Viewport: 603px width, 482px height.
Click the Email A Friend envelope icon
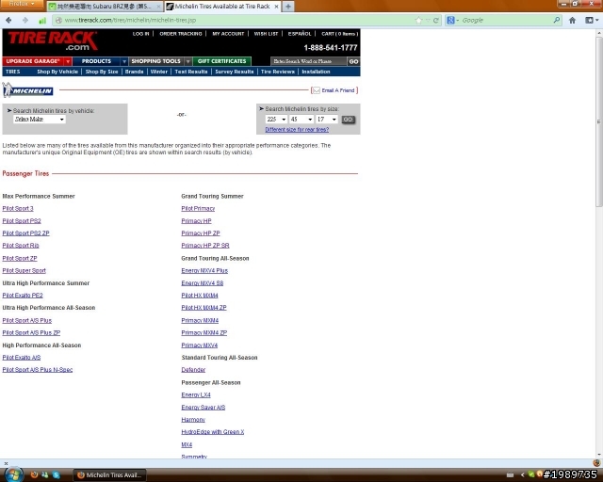point(316,90)
